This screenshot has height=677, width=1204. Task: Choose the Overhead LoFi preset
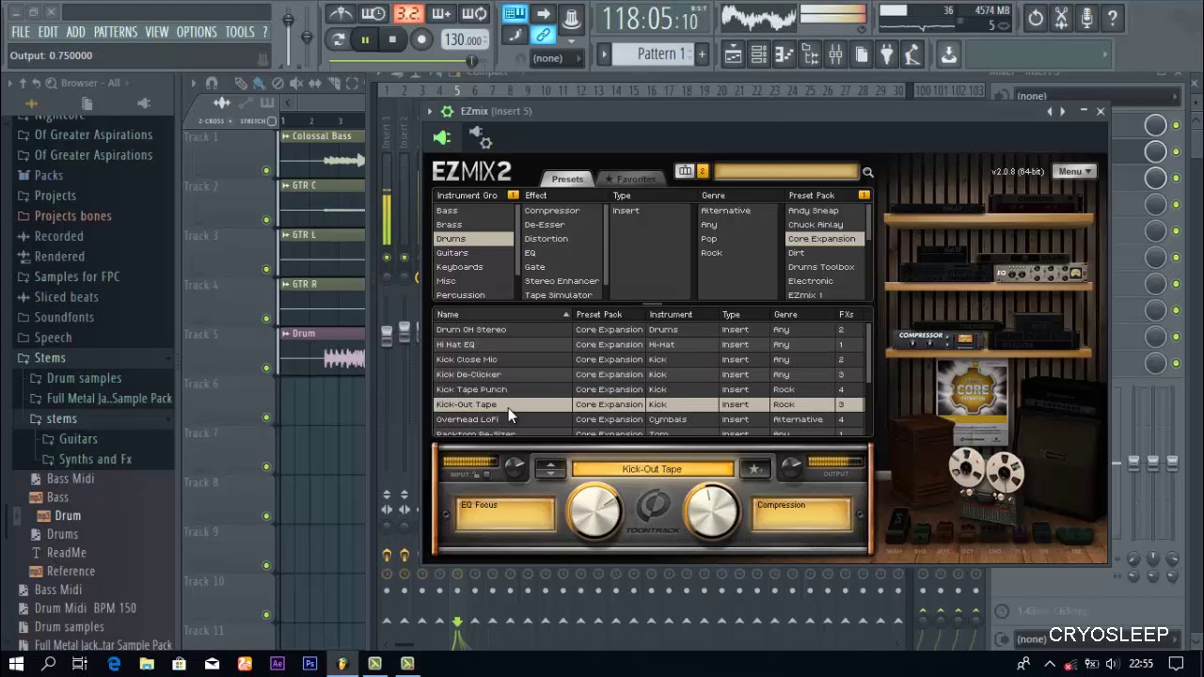click(649, 419)
